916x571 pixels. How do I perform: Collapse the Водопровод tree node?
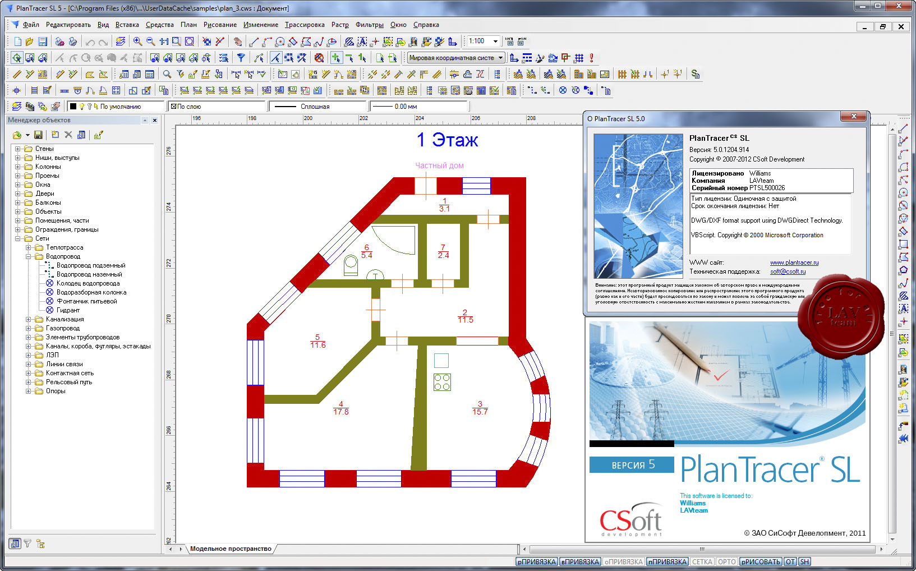pyautogui.click(x=28, y=256)
